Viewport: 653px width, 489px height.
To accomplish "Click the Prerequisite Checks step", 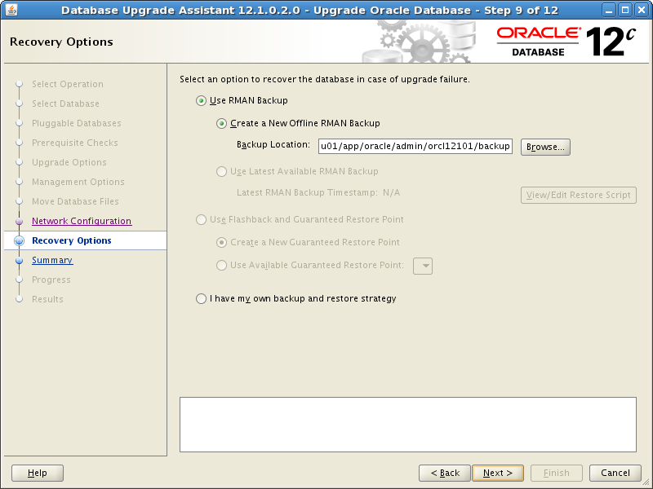I will (75, 143).
